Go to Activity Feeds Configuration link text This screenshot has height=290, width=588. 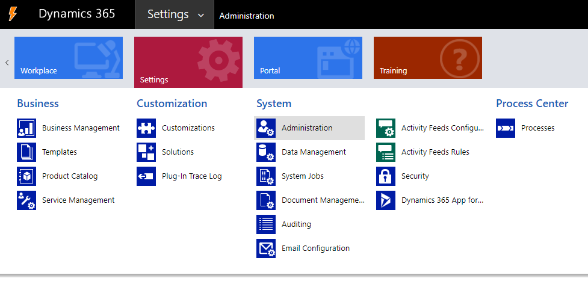442,128
